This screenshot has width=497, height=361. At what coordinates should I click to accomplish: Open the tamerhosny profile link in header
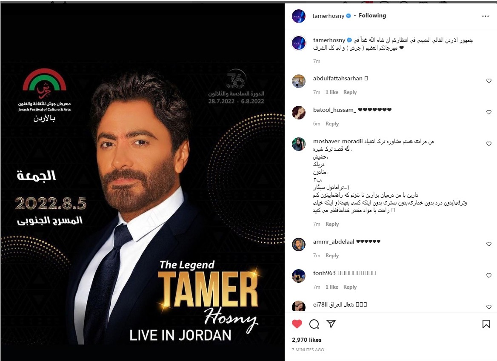point(328,16)
